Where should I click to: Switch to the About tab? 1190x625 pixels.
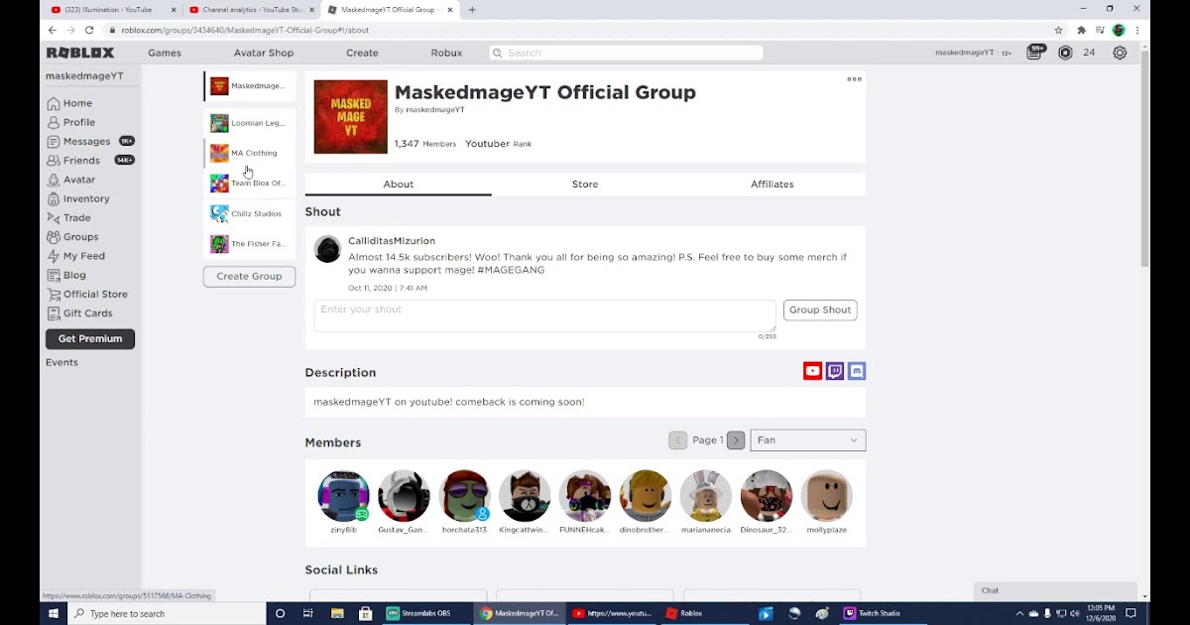(399, 185)
